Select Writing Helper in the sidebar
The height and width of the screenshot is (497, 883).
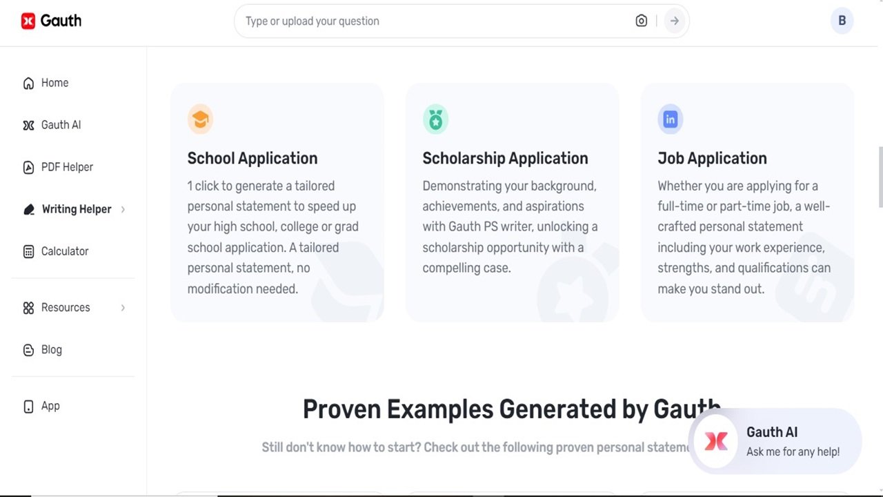tap(76, 208)
